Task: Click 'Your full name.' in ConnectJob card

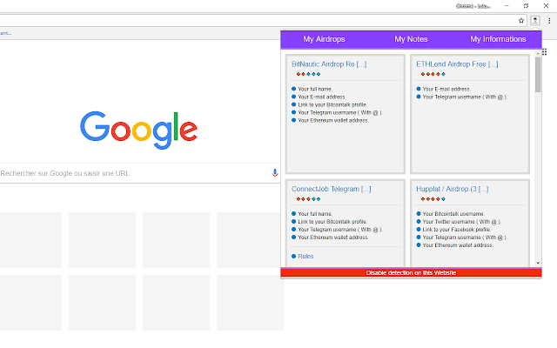Action: 315,214
